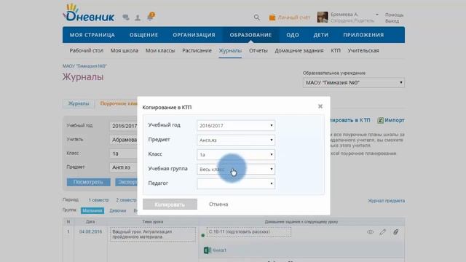The image size is (466, 262).
Task: Open the Класс dropdown in dialog
Action: click(236, 155)
